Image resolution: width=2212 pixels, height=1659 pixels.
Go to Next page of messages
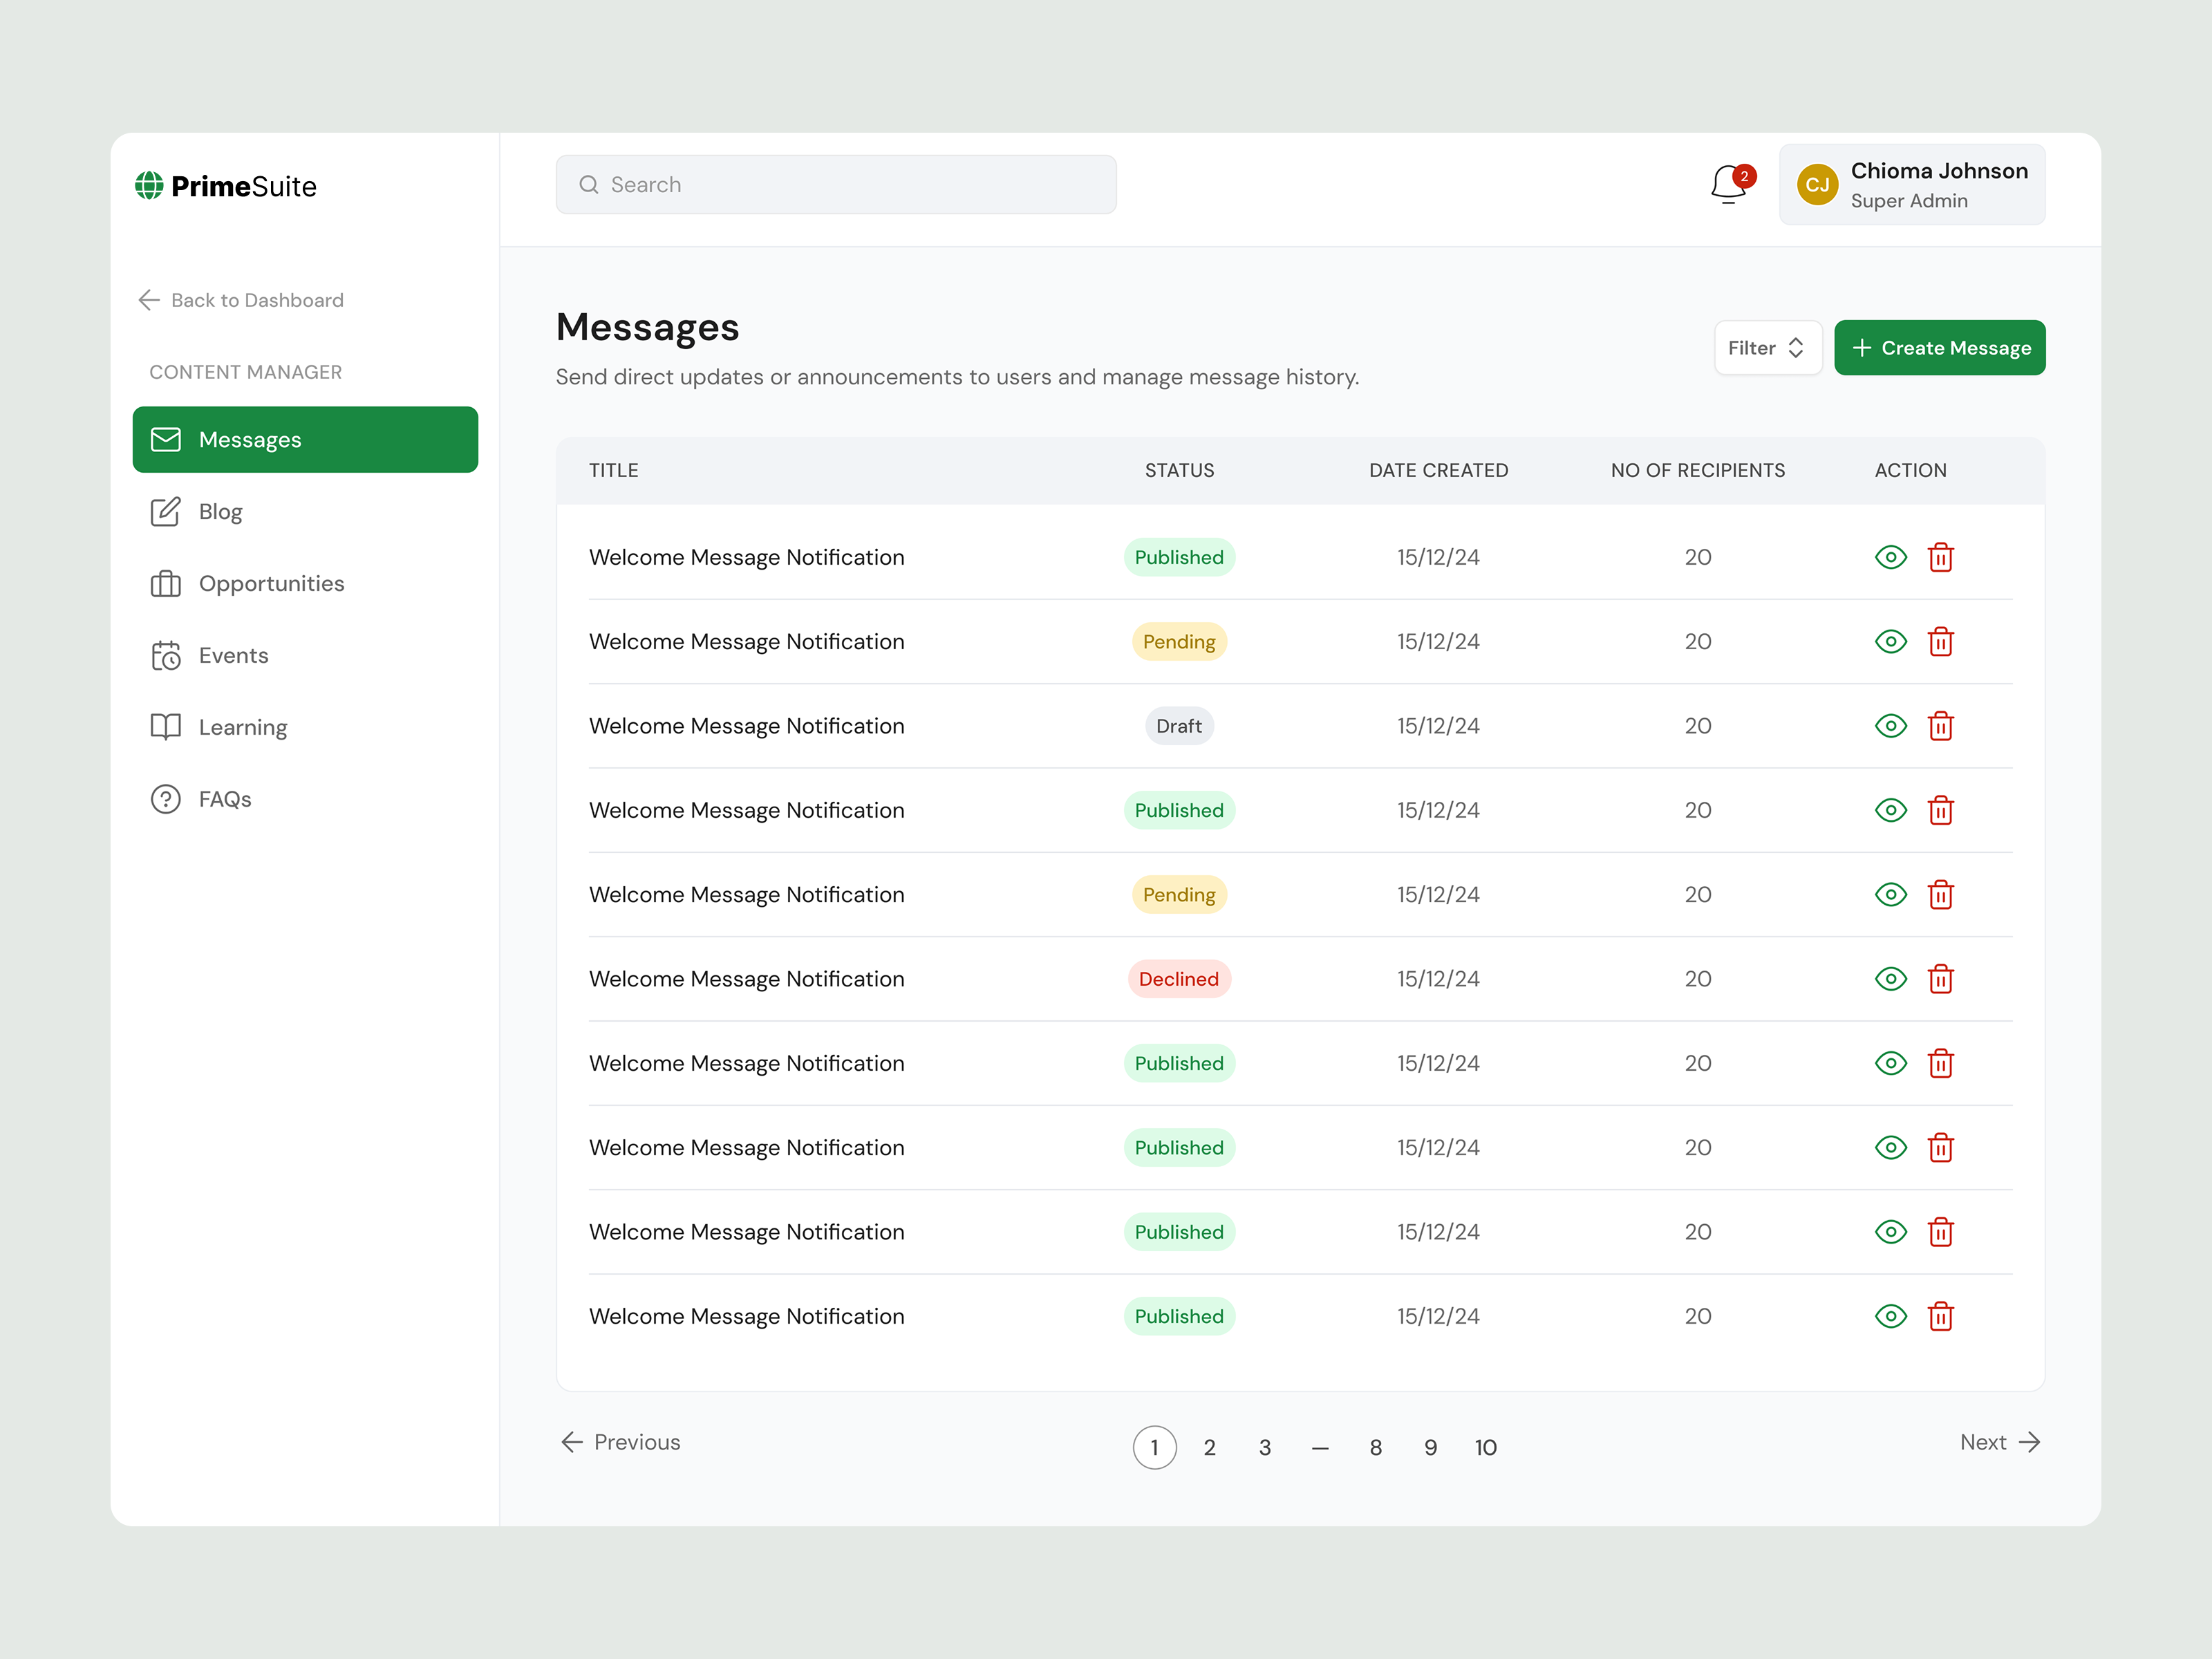(x=1999, y=1442)
